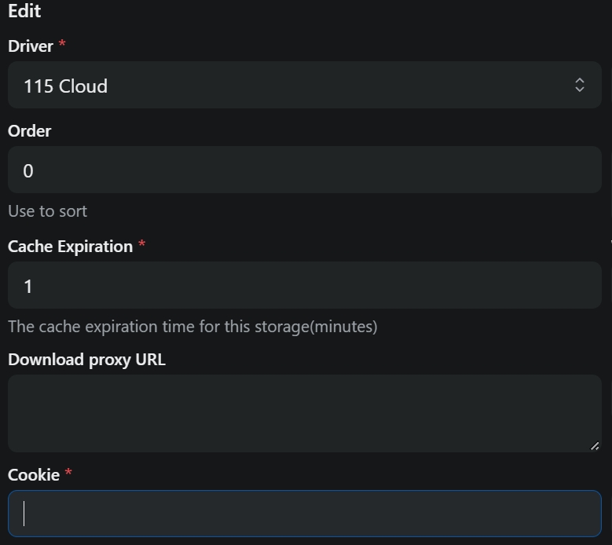Click the Driver field label
Image resolution: width=612 pixels, height=545 pixels.
pos(31,46)
